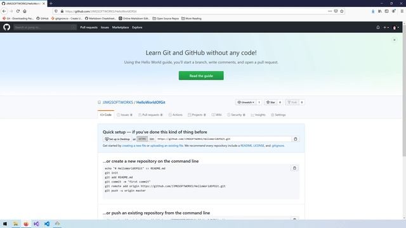Open the Firefox library icon

coord(379,11)
